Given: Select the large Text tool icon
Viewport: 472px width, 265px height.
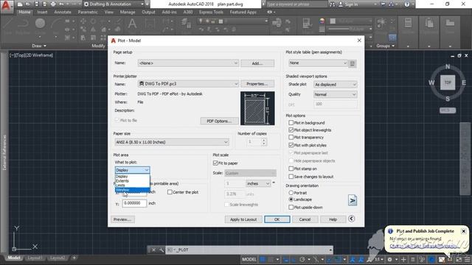Looking at the screenshot, I should pos(132,24).
